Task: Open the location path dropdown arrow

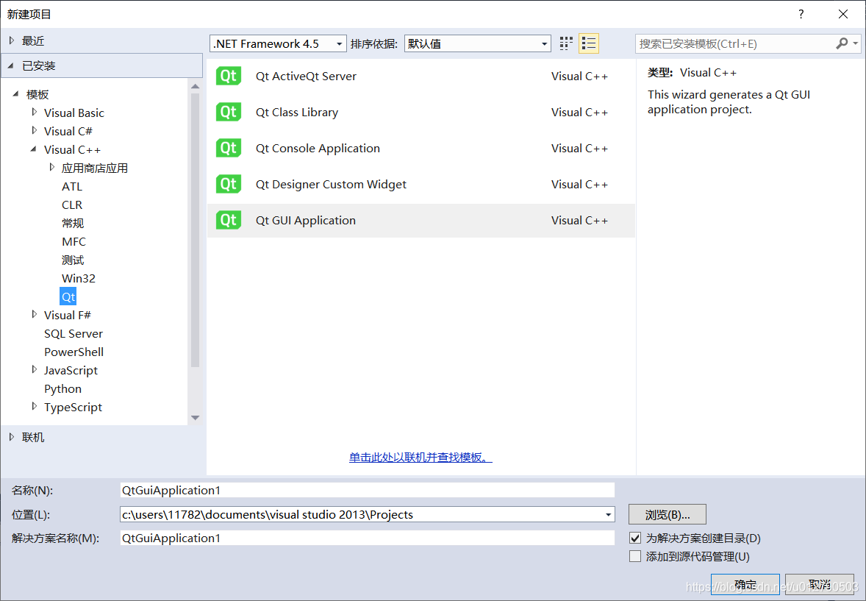Action: point(608,515)
